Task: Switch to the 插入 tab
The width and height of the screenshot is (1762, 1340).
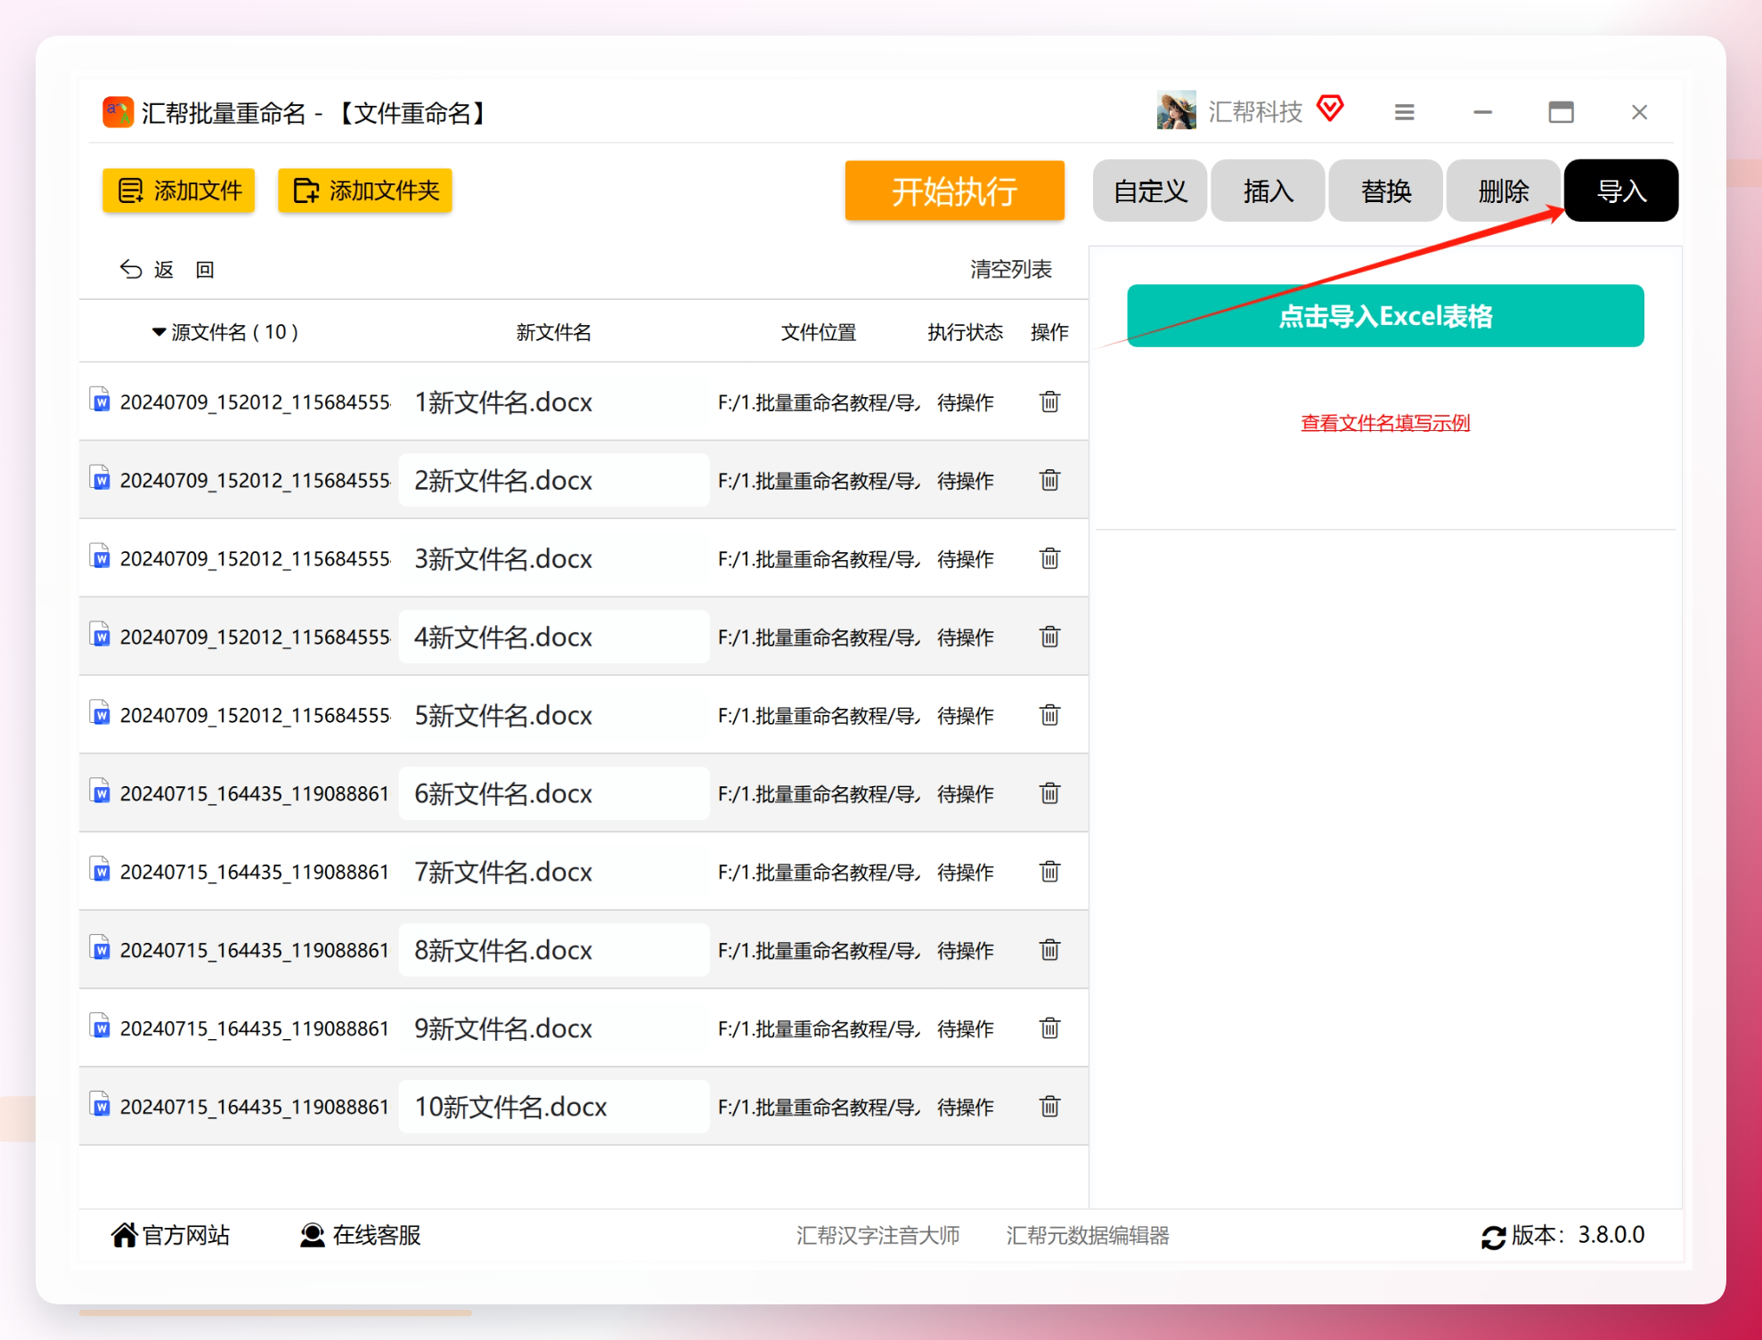Action: coord(1268,191)
